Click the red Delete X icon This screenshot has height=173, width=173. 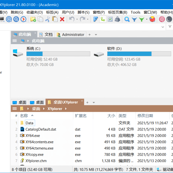click(62, 19)
